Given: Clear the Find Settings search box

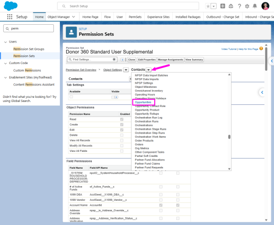Looking at the screenshot, I should [x=114, y=59].
